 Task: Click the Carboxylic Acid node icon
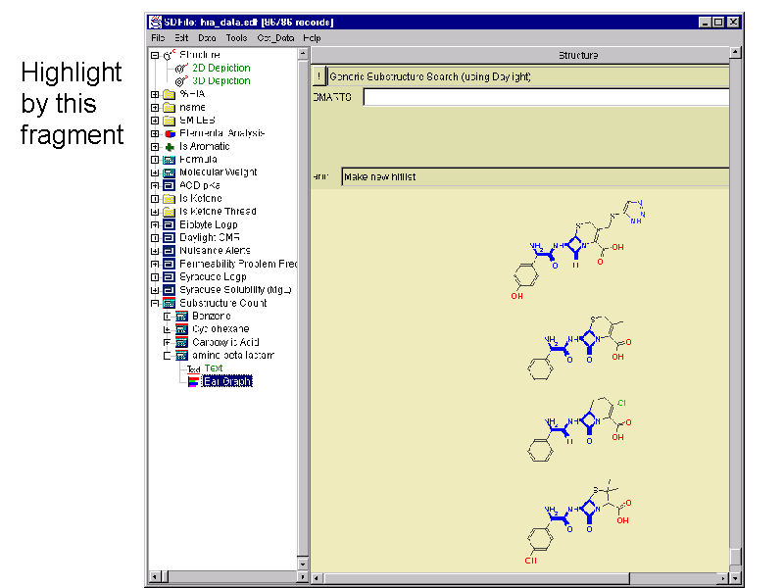(181, 343)
